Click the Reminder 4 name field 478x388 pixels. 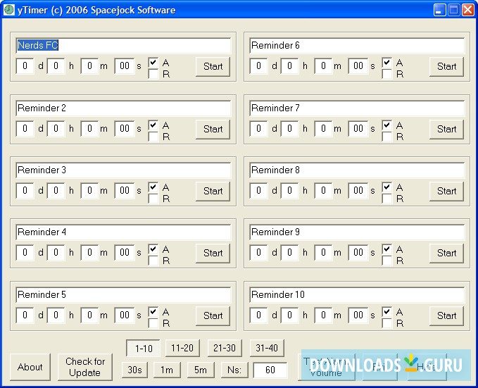pos(123,232)
